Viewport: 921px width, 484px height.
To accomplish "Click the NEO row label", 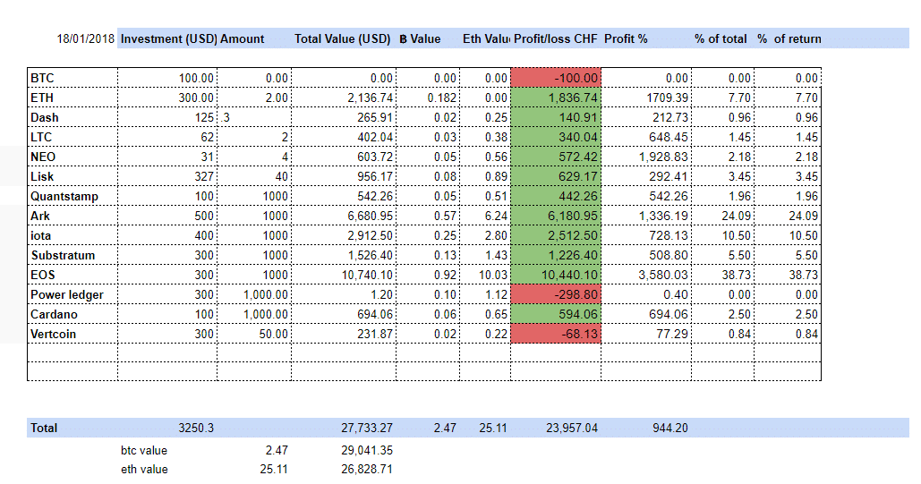I will 43,157.
